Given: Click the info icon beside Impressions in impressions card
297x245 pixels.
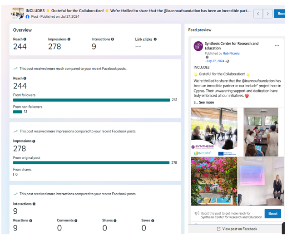Looking at the screenshot, I should (34, 141).
